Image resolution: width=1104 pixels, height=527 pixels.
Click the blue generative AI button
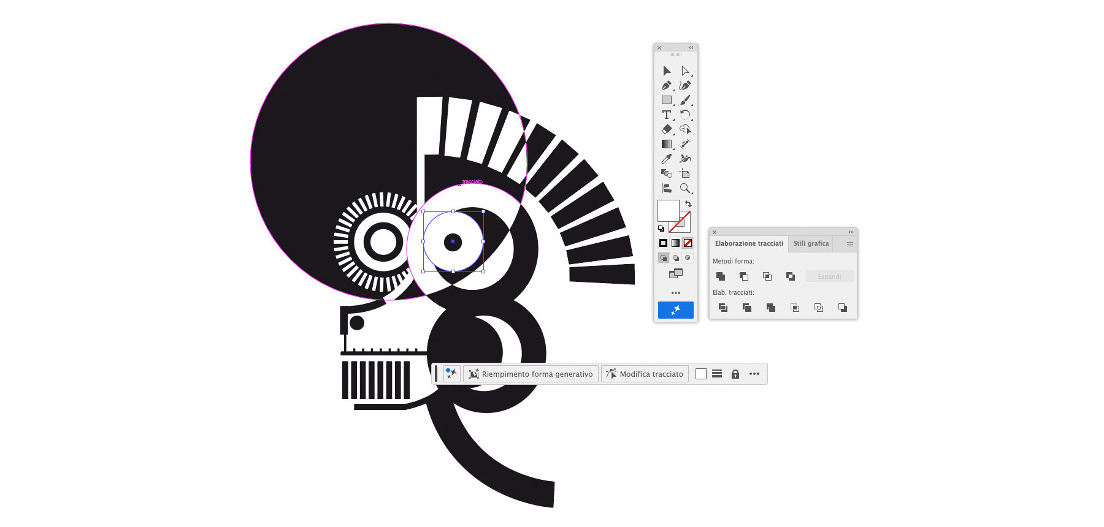676,310
